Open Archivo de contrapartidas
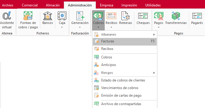Image resolution: width=205 pixels, height=108 pixels. point(125,104)
